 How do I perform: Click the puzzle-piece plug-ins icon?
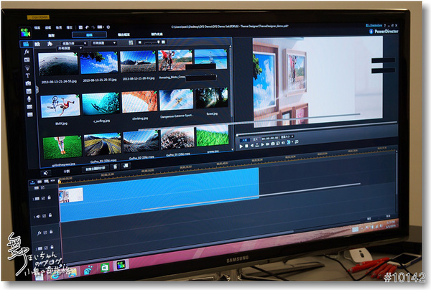tap(50, 44)
